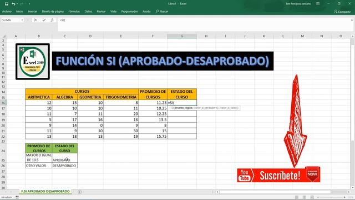Click the ARITMETICA header cell

point(39,97)
